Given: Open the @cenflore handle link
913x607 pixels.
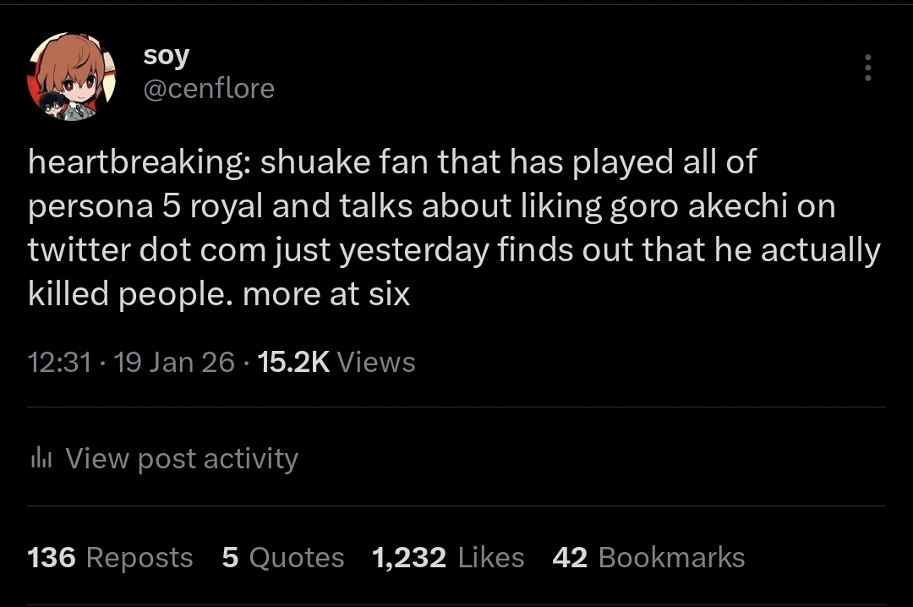Looking at the screenshot, I should pyautogui.click(x=209, y=88).
